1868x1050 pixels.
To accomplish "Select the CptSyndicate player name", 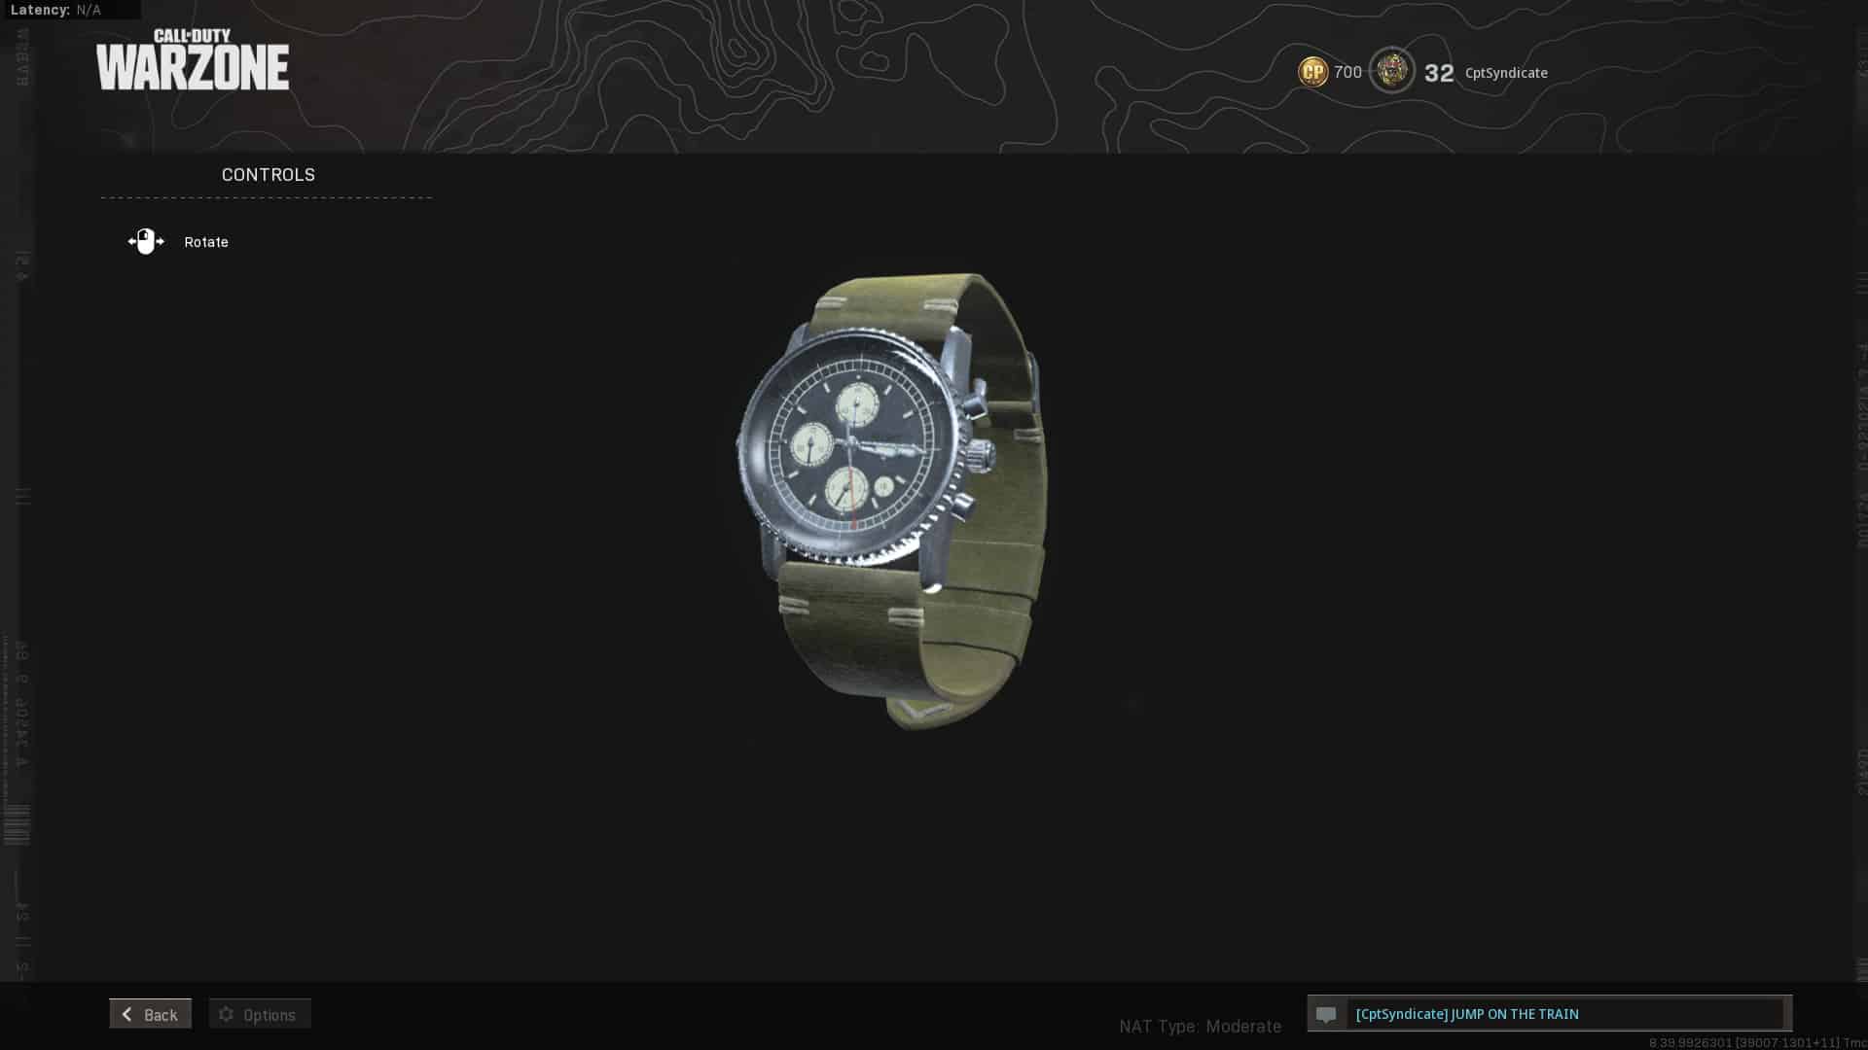I will (x=1506, y=73).
